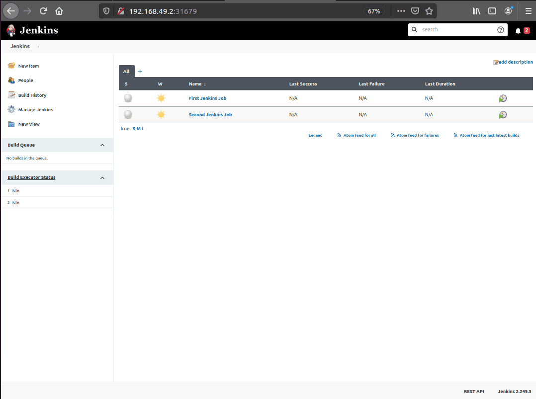Click the search help question mark icon
Viewport: 536px width, 399px height.
click(x=500, y=30)
